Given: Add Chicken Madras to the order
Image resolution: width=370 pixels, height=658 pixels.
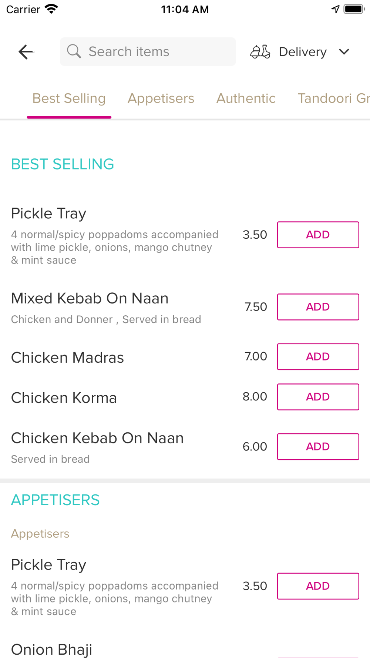Looking at the screenshot, I should click(318, 356).
